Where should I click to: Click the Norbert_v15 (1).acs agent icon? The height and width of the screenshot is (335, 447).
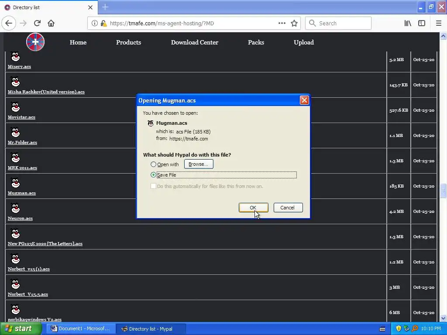click(x=15, y=259)
